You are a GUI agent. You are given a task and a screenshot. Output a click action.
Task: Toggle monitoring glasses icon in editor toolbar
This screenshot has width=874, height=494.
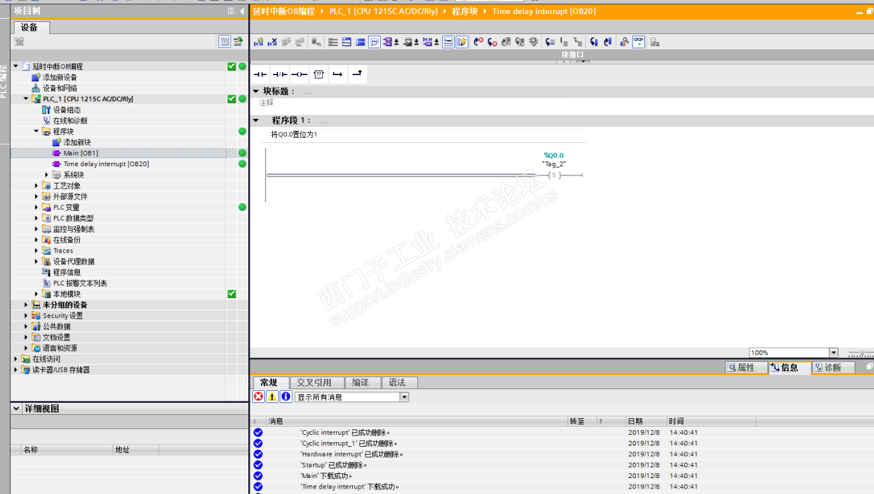tap(638, 42)
